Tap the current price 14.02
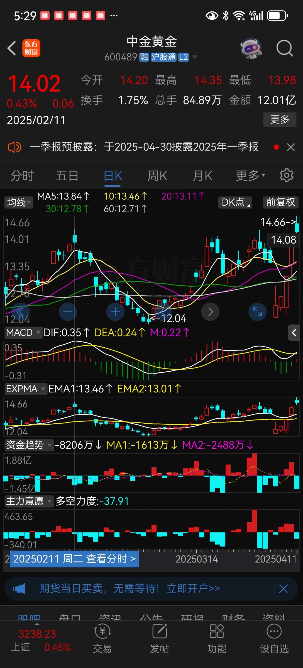 (34, 84)
